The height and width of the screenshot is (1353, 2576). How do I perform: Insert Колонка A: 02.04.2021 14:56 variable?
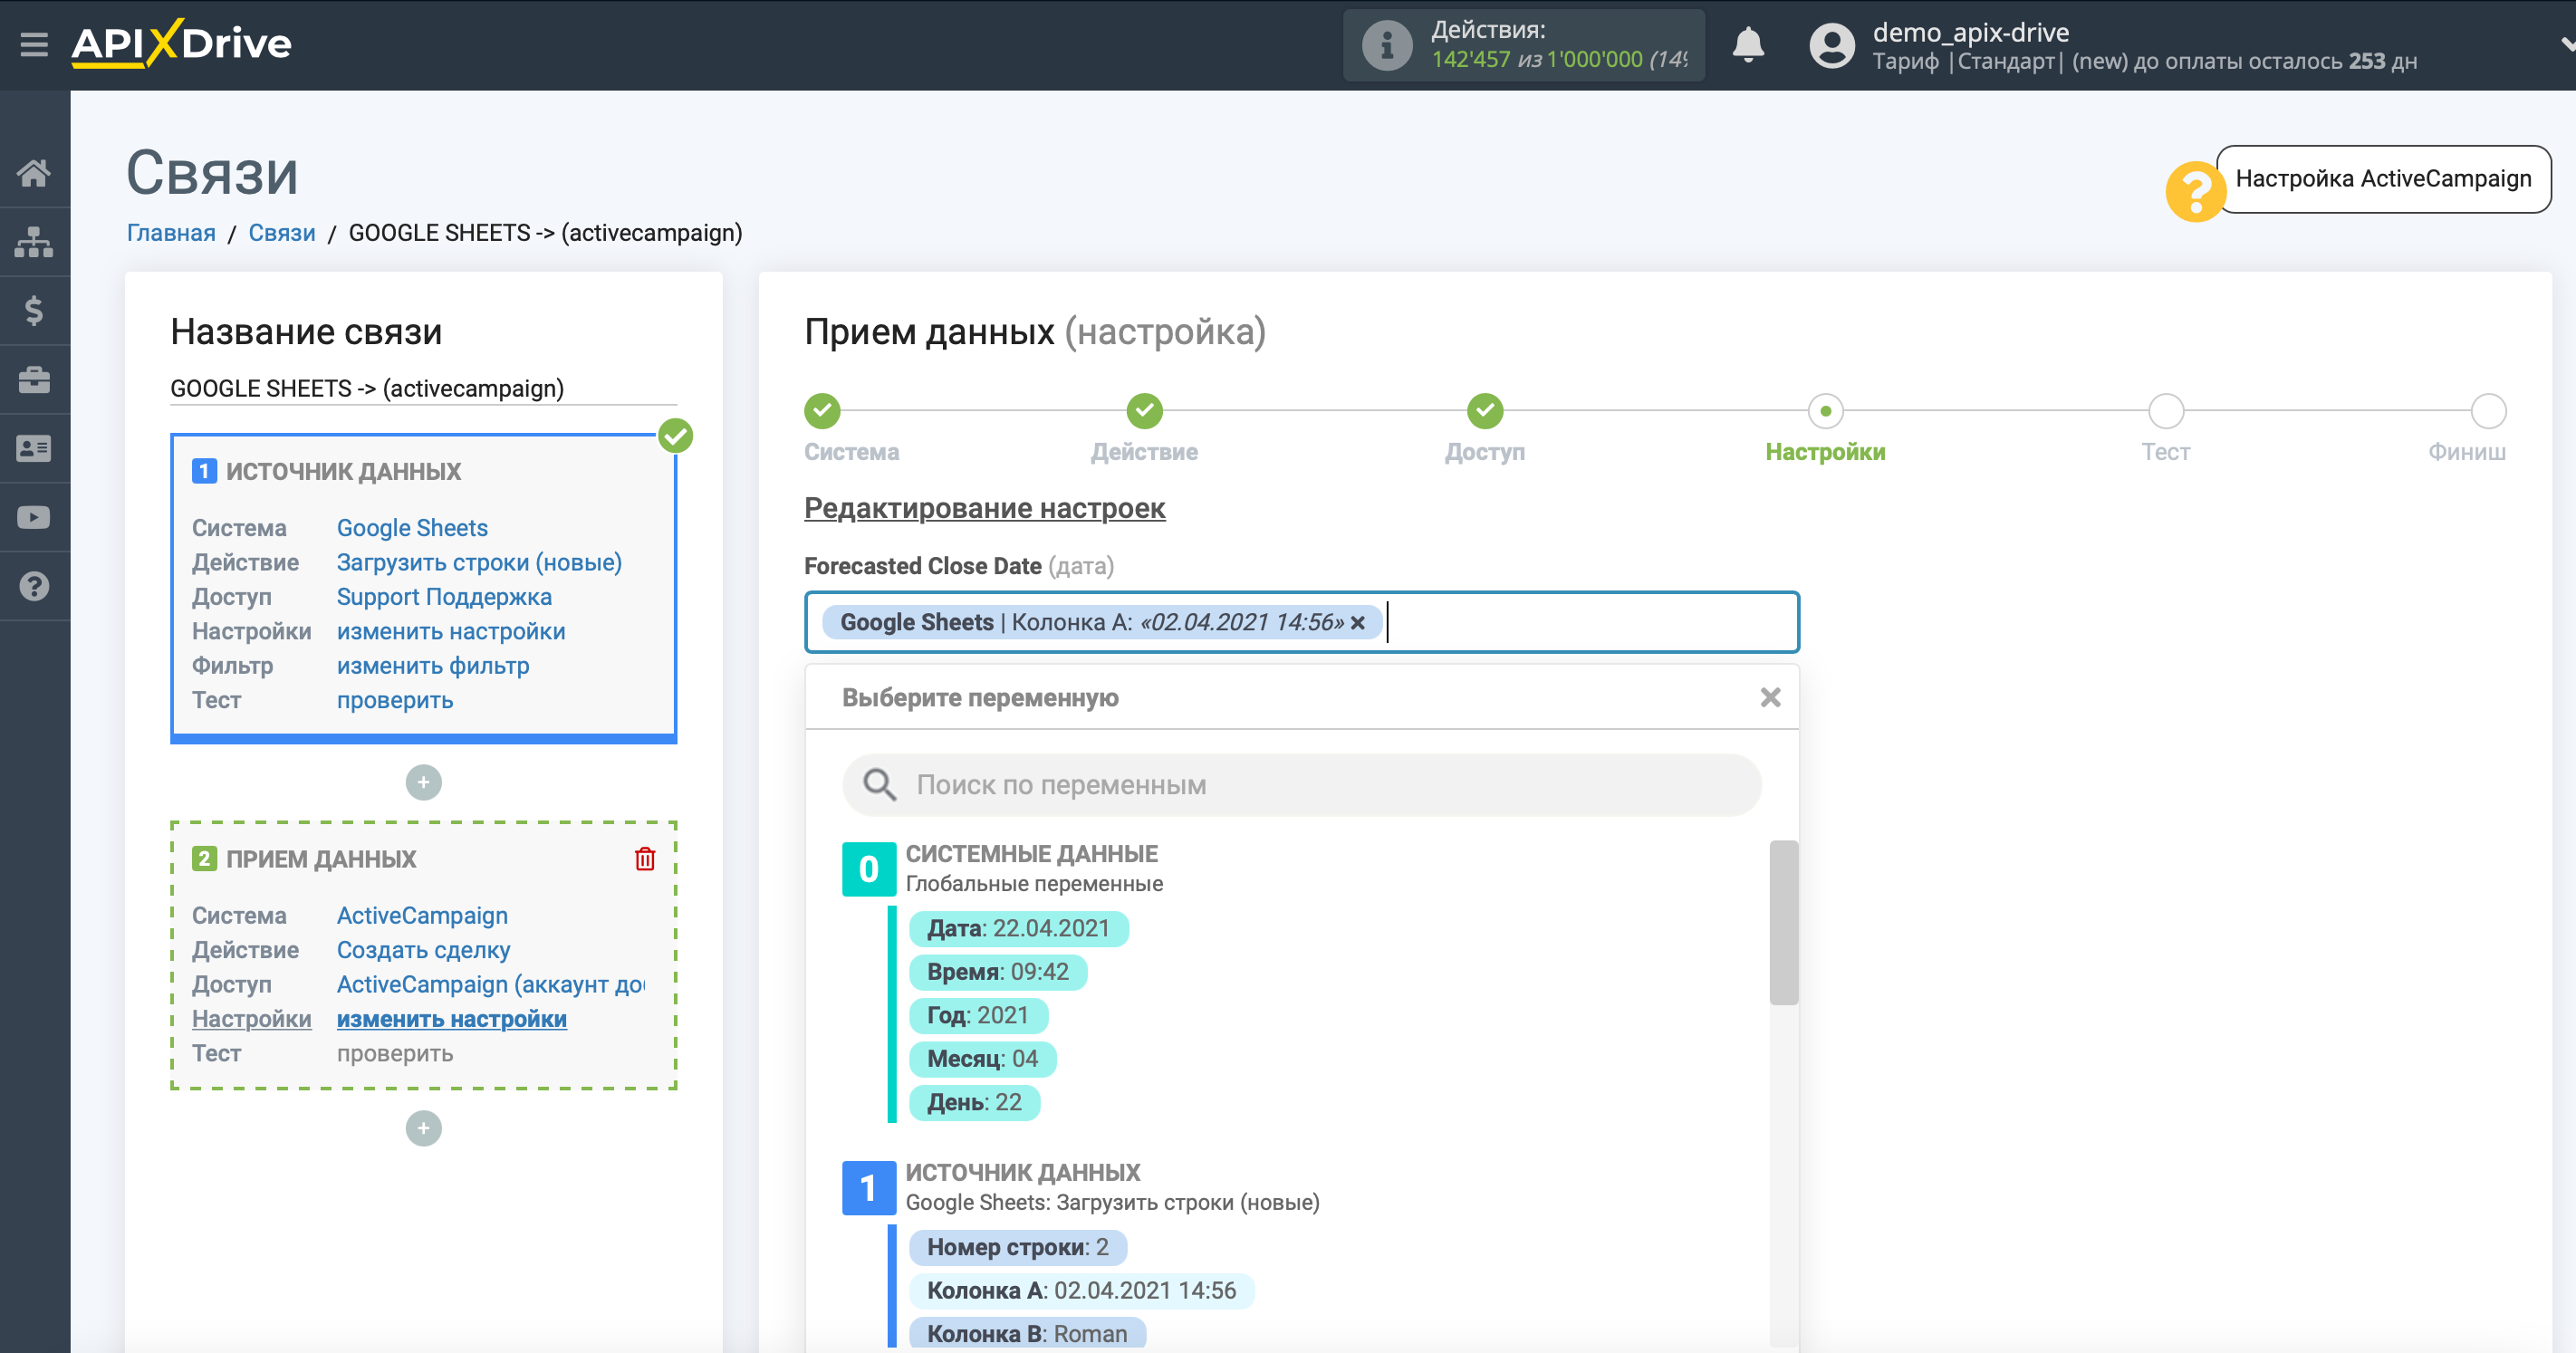[1081, 1291]
